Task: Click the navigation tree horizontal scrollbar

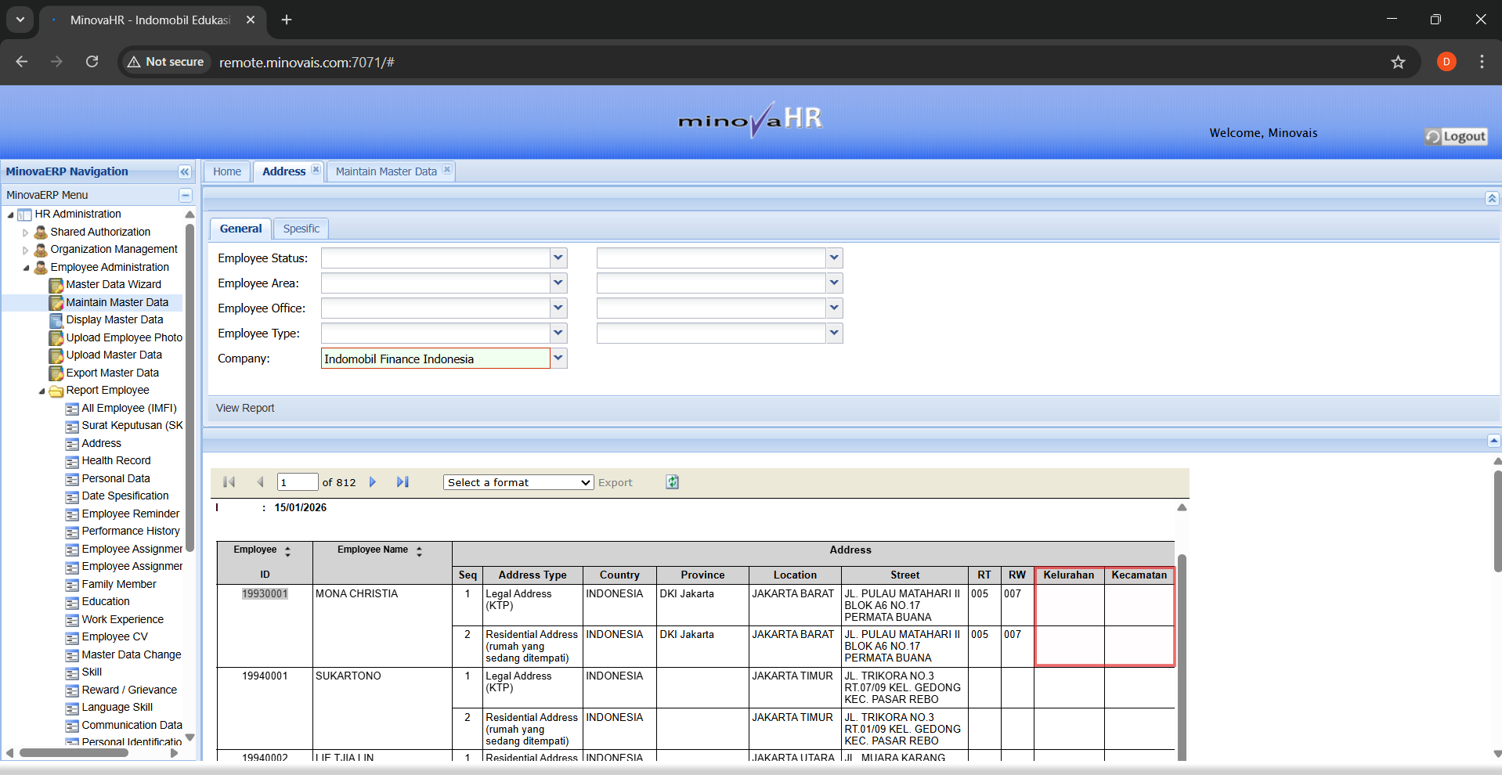Action: click(74, 753)
